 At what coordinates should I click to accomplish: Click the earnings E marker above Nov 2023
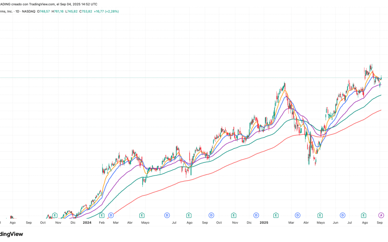(x=55, y=215)
